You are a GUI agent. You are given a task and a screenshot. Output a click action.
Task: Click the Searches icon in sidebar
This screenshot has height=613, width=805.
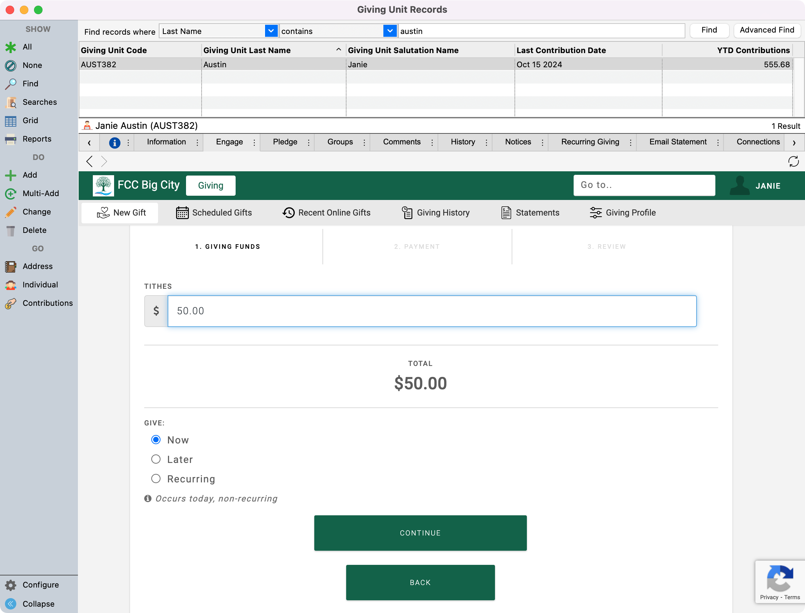(x=11, y=103)
